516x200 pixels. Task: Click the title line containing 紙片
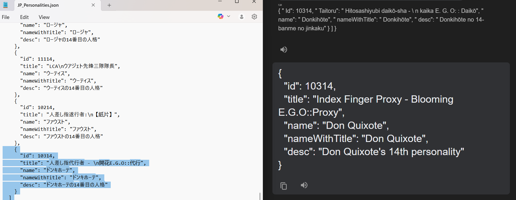pos(70,115)
